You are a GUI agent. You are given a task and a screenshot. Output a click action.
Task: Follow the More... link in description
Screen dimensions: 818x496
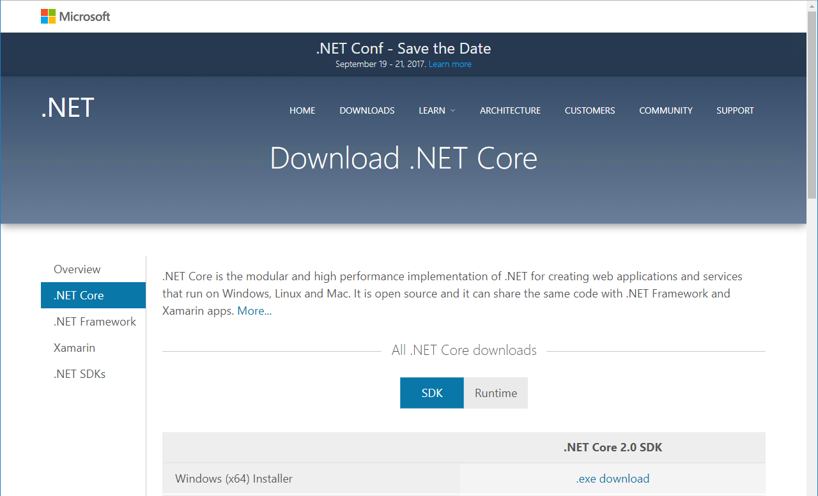[x=254, y=311]
